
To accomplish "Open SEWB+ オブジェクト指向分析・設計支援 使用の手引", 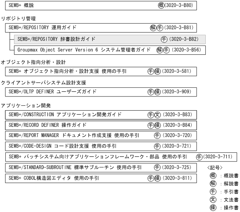I will tap(101, 71).
